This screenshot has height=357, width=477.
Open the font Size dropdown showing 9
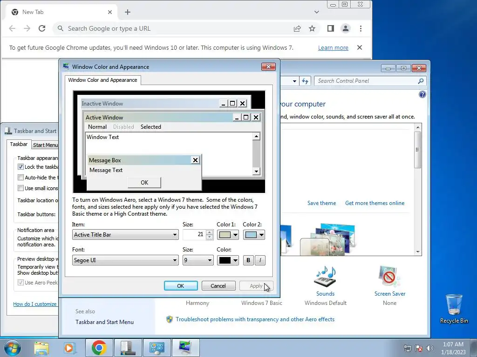pos(198,260)
